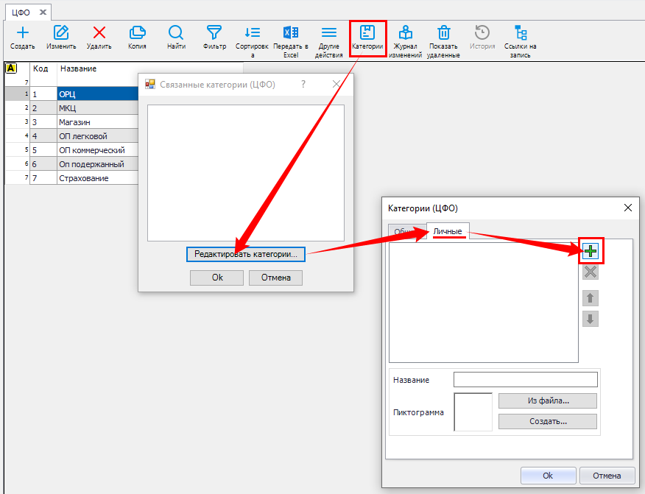
Task: Open Журнал изменений change log
Action: [405, 33]
